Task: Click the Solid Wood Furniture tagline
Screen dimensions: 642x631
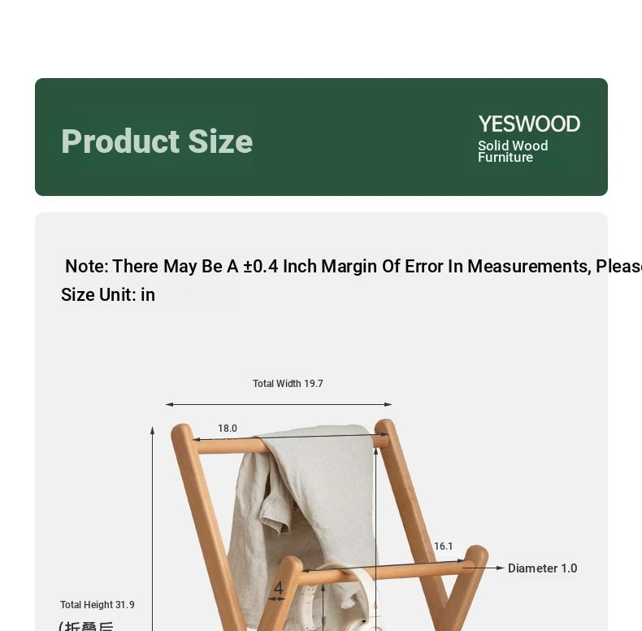Action: 513,151
